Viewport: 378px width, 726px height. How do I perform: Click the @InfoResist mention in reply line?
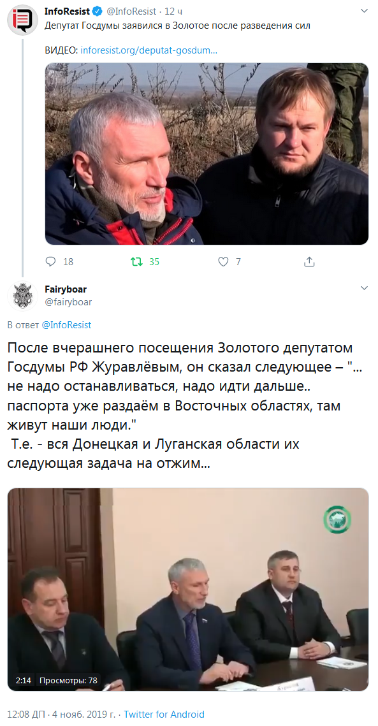[x=66, y=325]
